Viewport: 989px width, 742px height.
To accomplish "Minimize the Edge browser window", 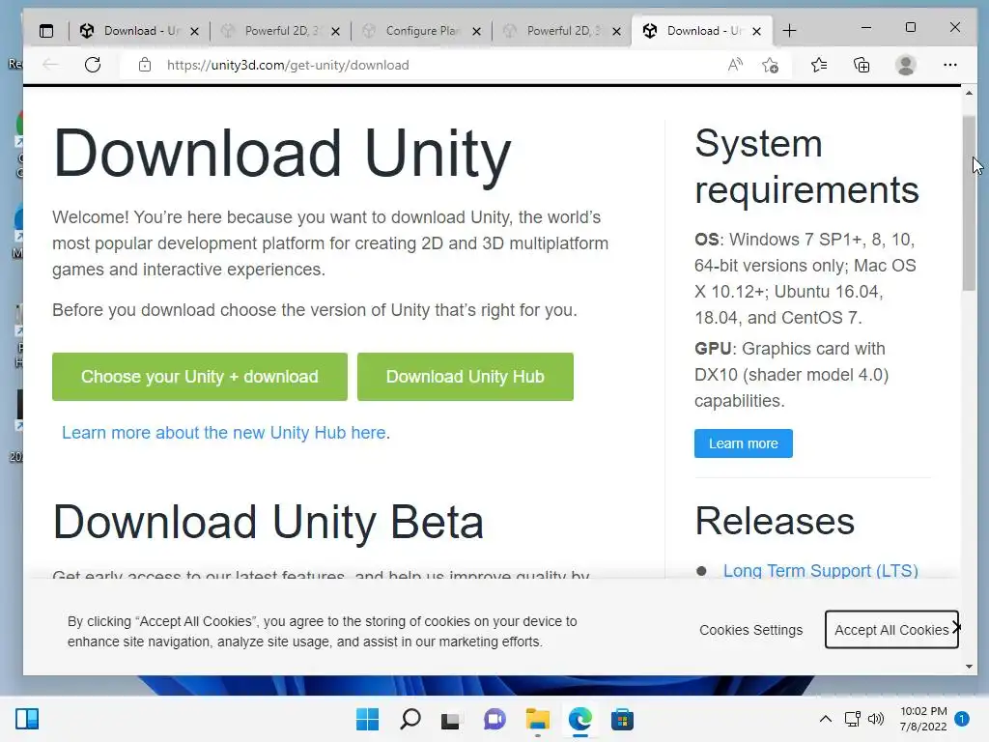I will pos(866,28).
